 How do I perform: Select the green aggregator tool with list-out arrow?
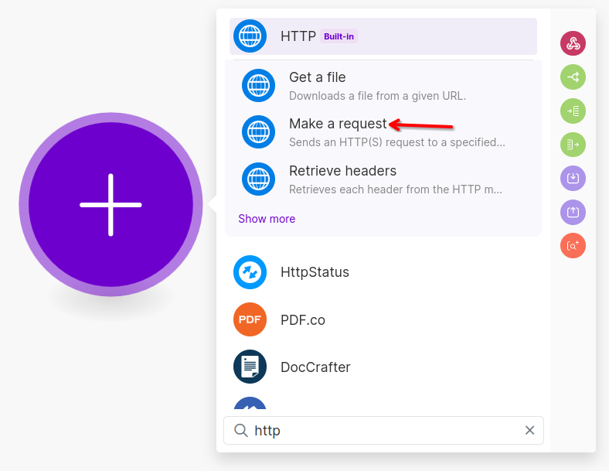pyautogui.click(x=573, y=145)
